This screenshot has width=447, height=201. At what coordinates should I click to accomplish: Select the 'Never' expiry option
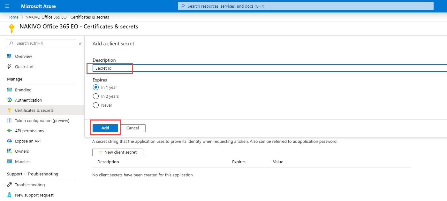[x=95, y=105]
